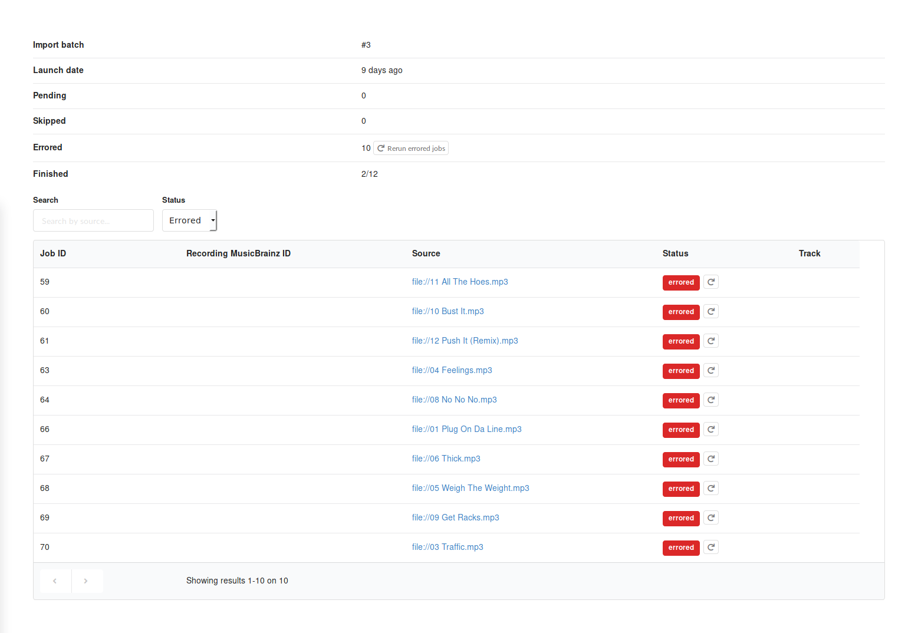Click errored badge for job 69

681,518
